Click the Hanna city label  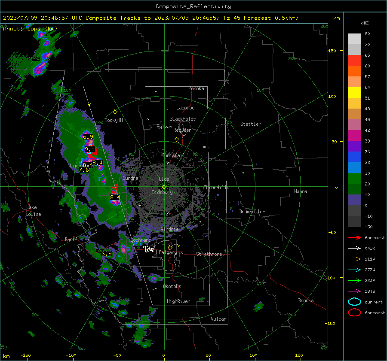coord(301,191)
